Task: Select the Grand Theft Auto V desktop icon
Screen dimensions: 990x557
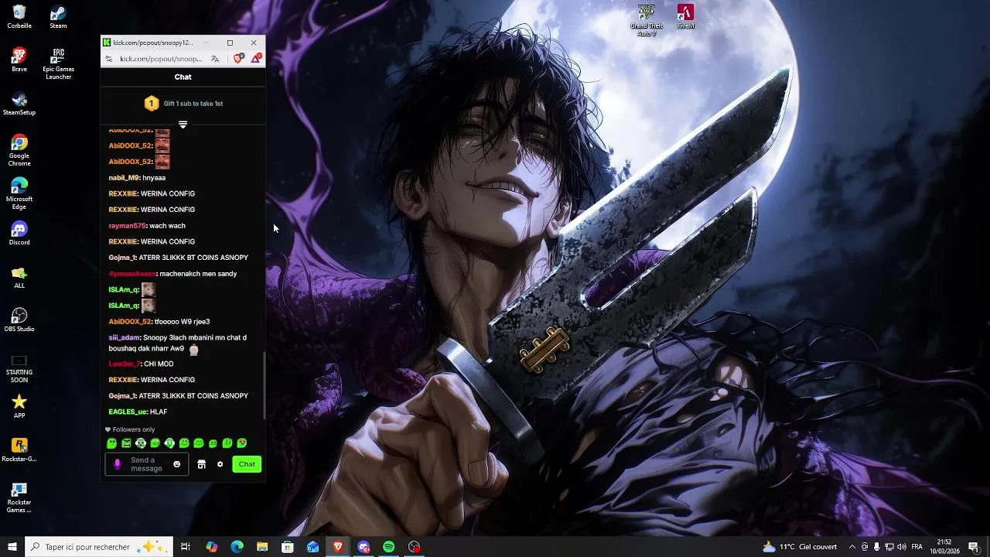Action: pyautogui.click(x=646, y=21)
